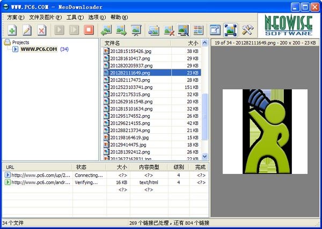Click the 内容类型 column header
Screen dimensions: 322x229
tap(149, 167)
